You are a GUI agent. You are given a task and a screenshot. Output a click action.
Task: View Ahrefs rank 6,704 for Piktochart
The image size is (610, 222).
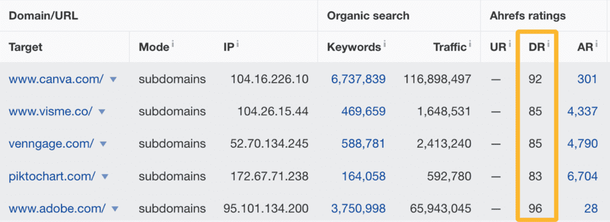(583, 176)
